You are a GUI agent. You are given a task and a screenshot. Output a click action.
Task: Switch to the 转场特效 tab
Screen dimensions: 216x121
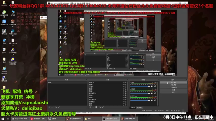pos(140,107)
